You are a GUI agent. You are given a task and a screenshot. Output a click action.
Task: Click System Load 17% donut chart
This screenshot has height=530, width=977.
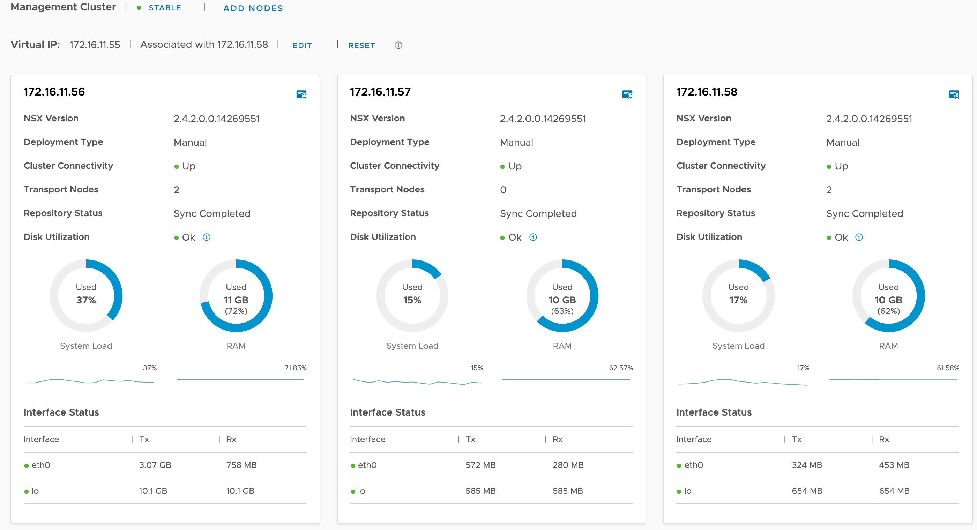click(x=738, y=296)
